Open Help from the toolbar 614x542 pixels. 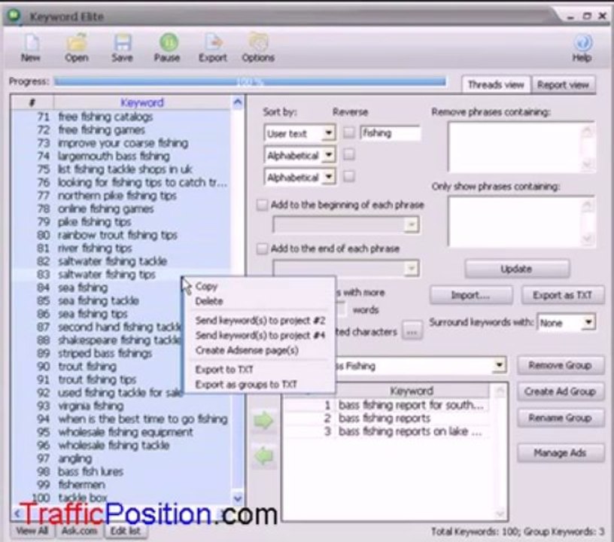point(582,47)
